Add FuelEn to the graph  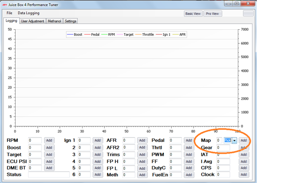click(189, 175)
